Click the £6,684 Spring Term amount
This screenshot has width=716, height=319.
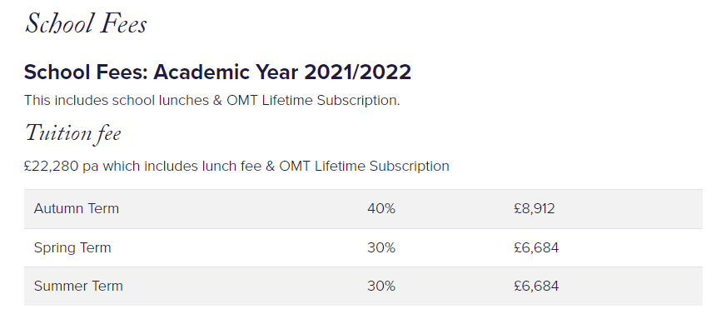[536, 247]
